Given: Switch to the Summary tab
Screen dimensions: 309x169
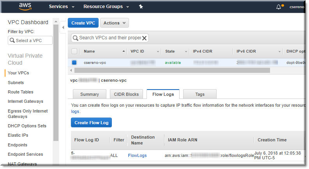Looking at the screenshot, I should click(90, 94).
